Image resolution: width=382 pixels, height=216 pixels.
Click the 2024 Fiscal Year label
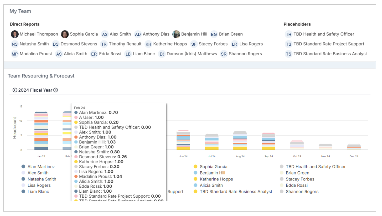tap(35, 90)
